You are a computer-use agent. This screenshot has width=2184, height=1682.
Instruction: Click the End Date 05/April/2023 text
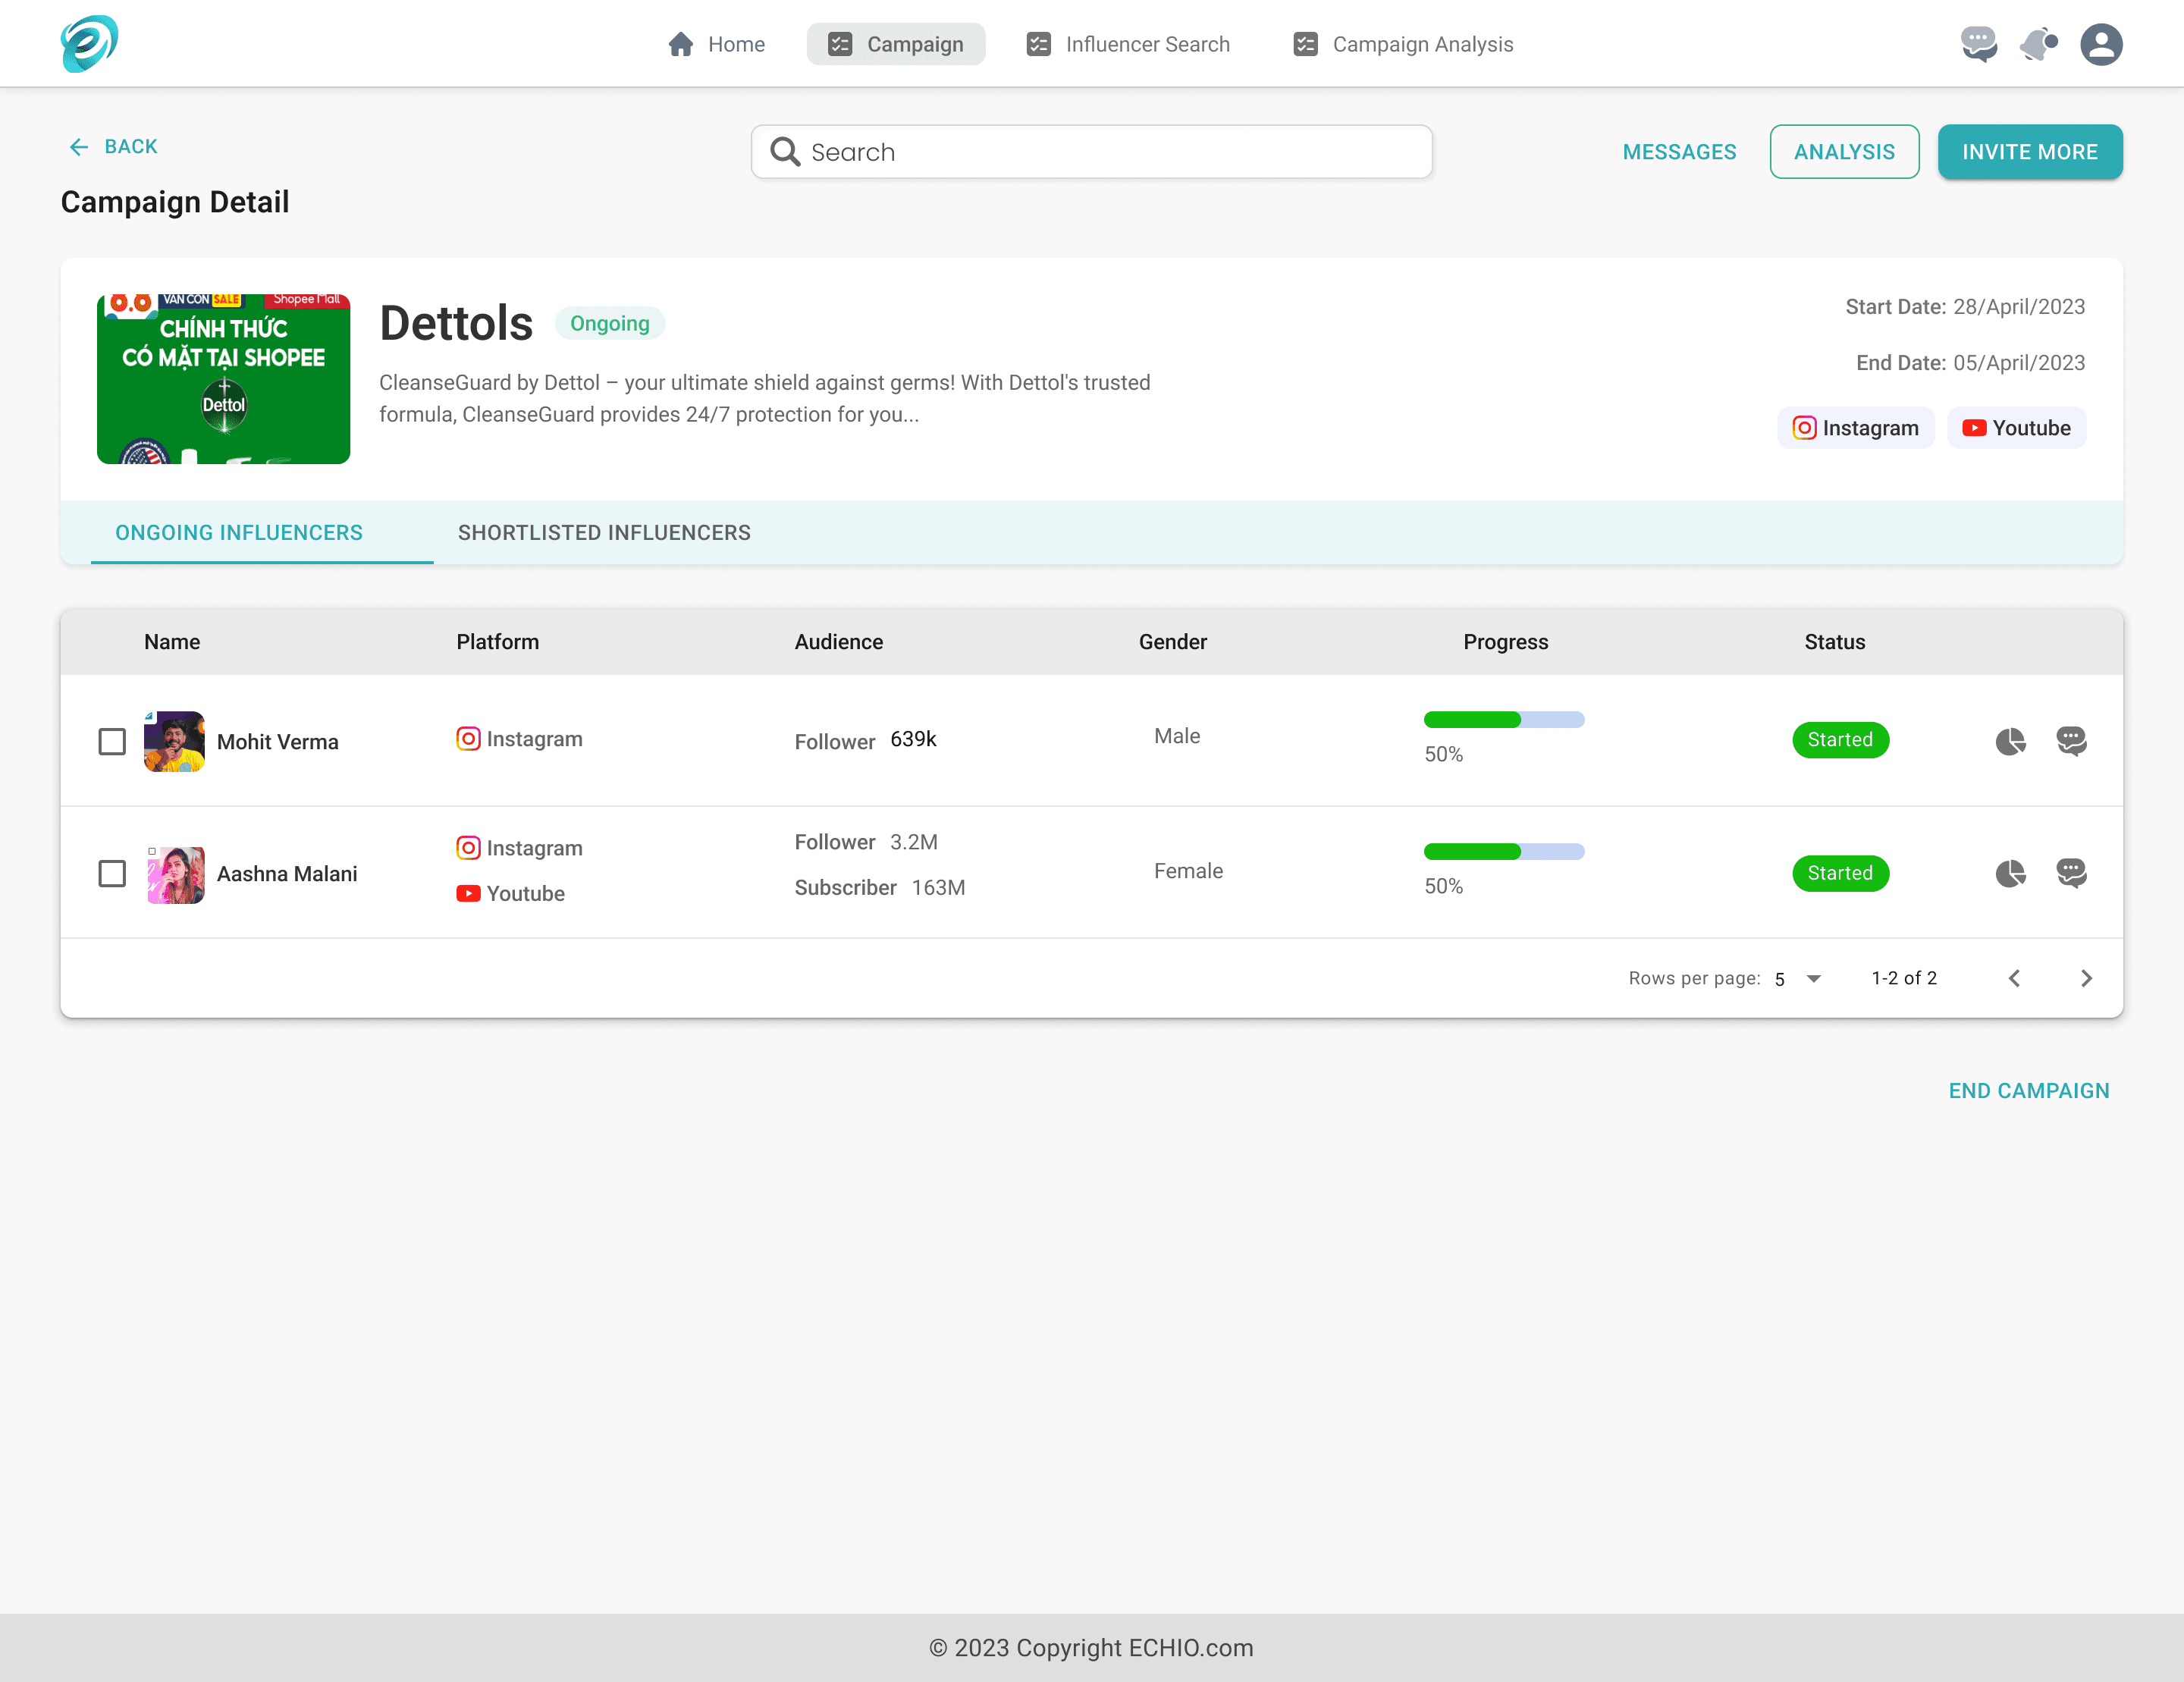(x=1970, y=363)
